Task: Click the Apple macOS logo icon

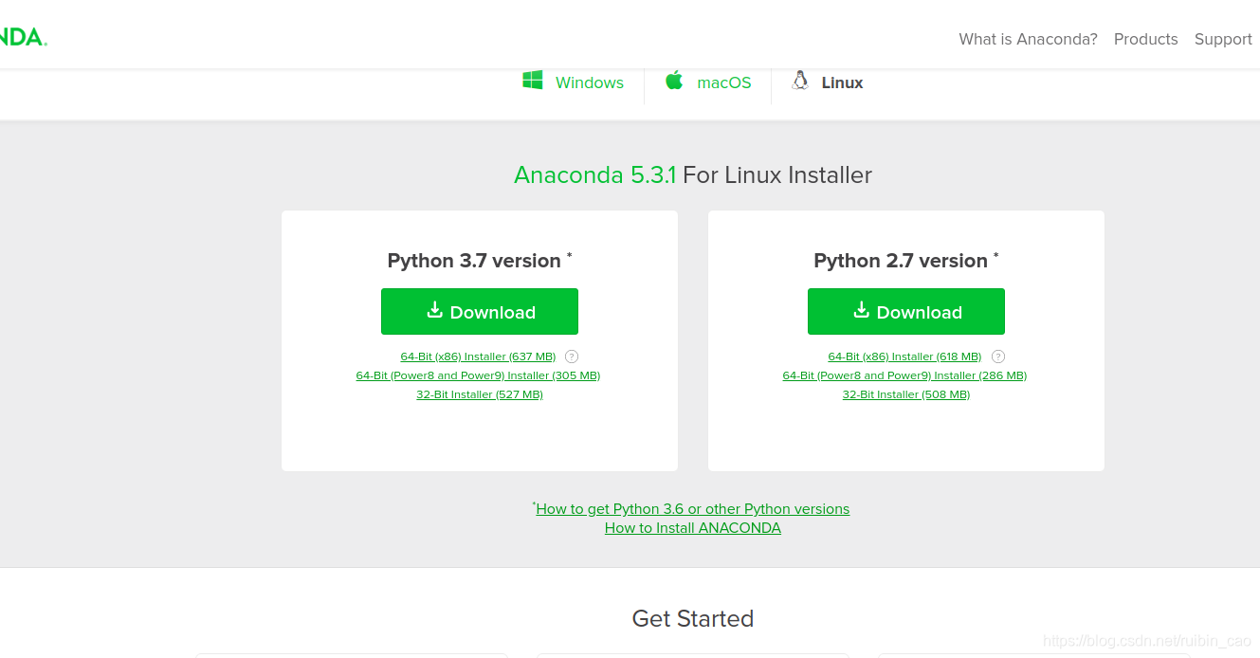Action: click(x=674, y=80)
